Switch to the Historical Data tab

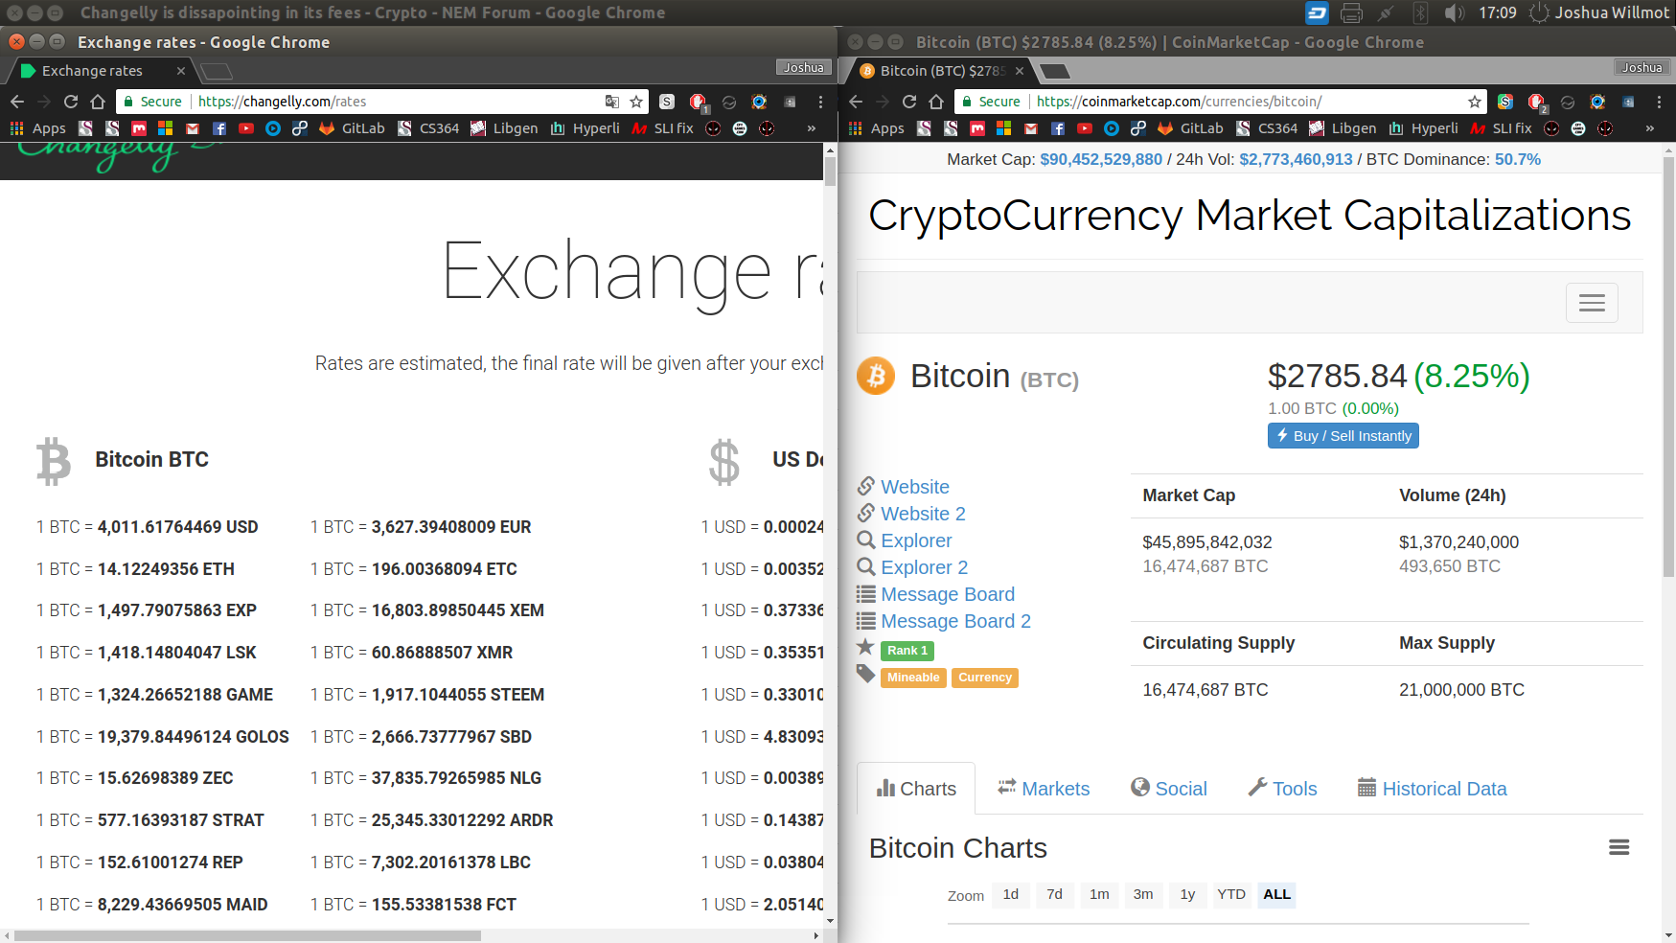pos(1433,789)
